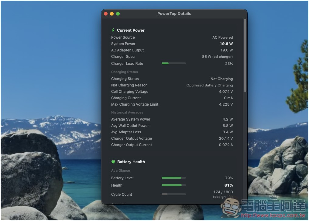This screenshot has height=221, width=309.
Task: Click the gray Charging Status subheading
Action: pos(125,72)
